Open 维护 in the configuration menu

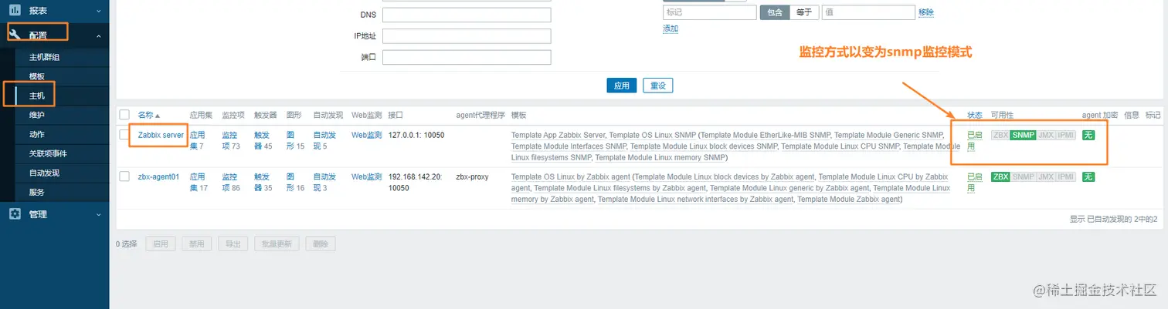[37, 115]
